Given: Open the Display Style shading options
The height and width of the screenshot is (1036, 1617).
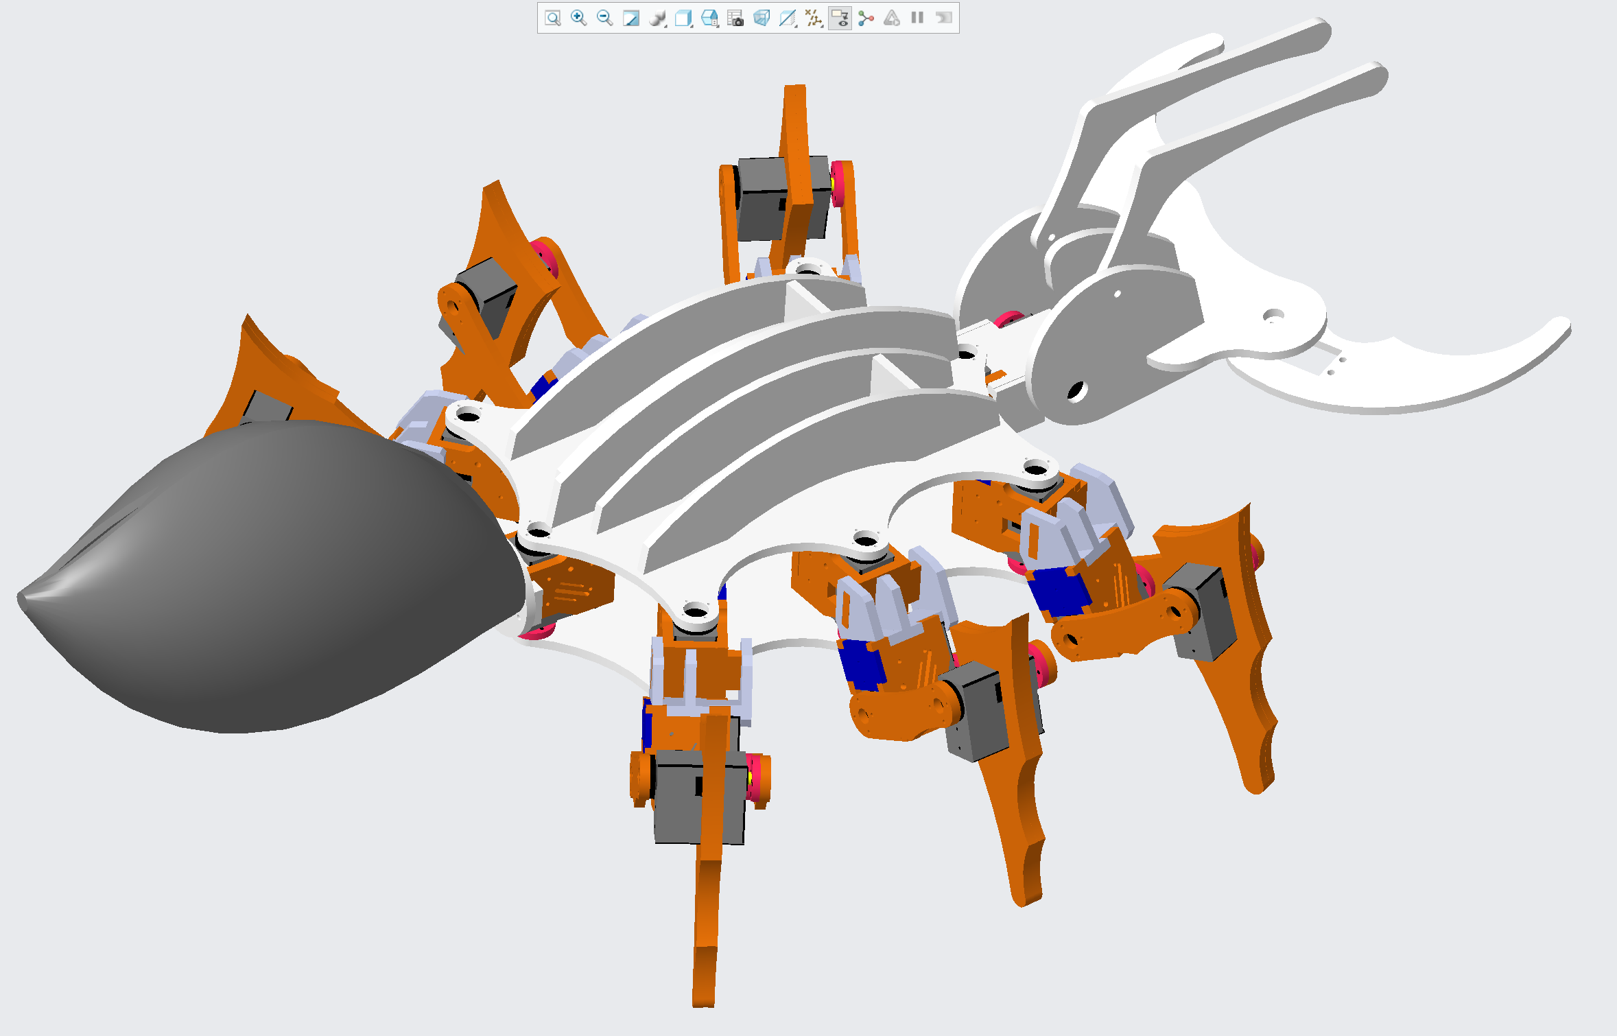Looking at the screenshot, I should [x=657, y=18].
